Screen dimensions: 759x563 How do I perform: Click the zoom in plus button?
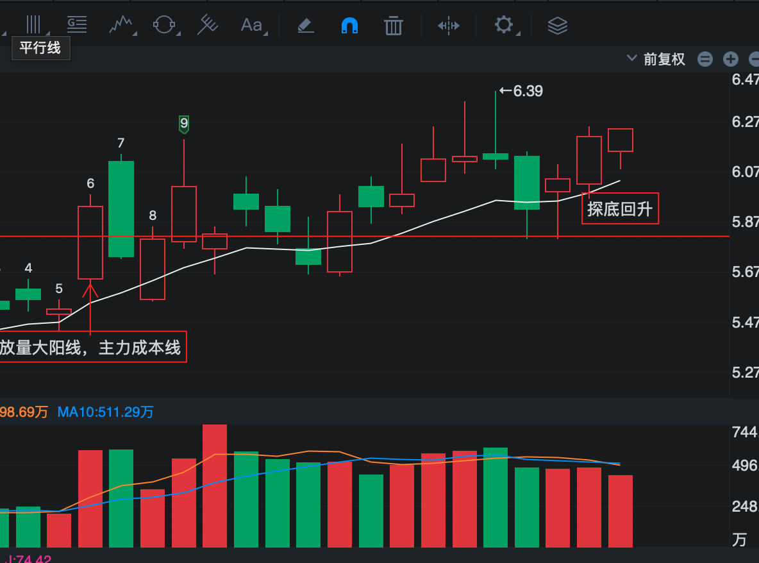(x=730, y=58)
